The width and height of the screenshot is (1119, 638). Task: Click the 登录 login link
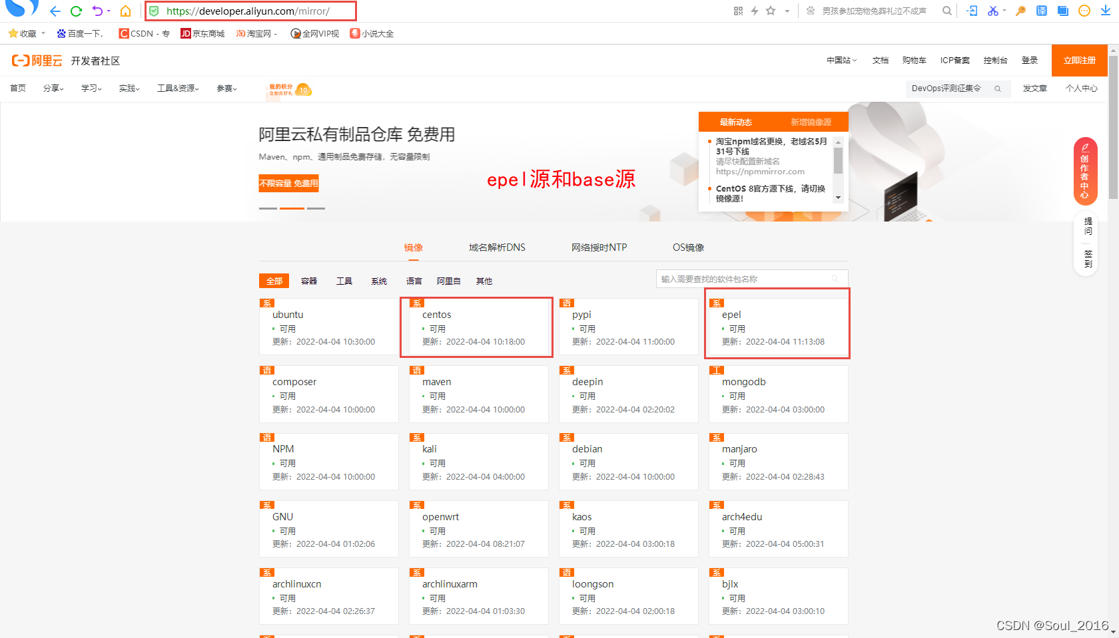pyautogui.click(x=1030, y=61)
